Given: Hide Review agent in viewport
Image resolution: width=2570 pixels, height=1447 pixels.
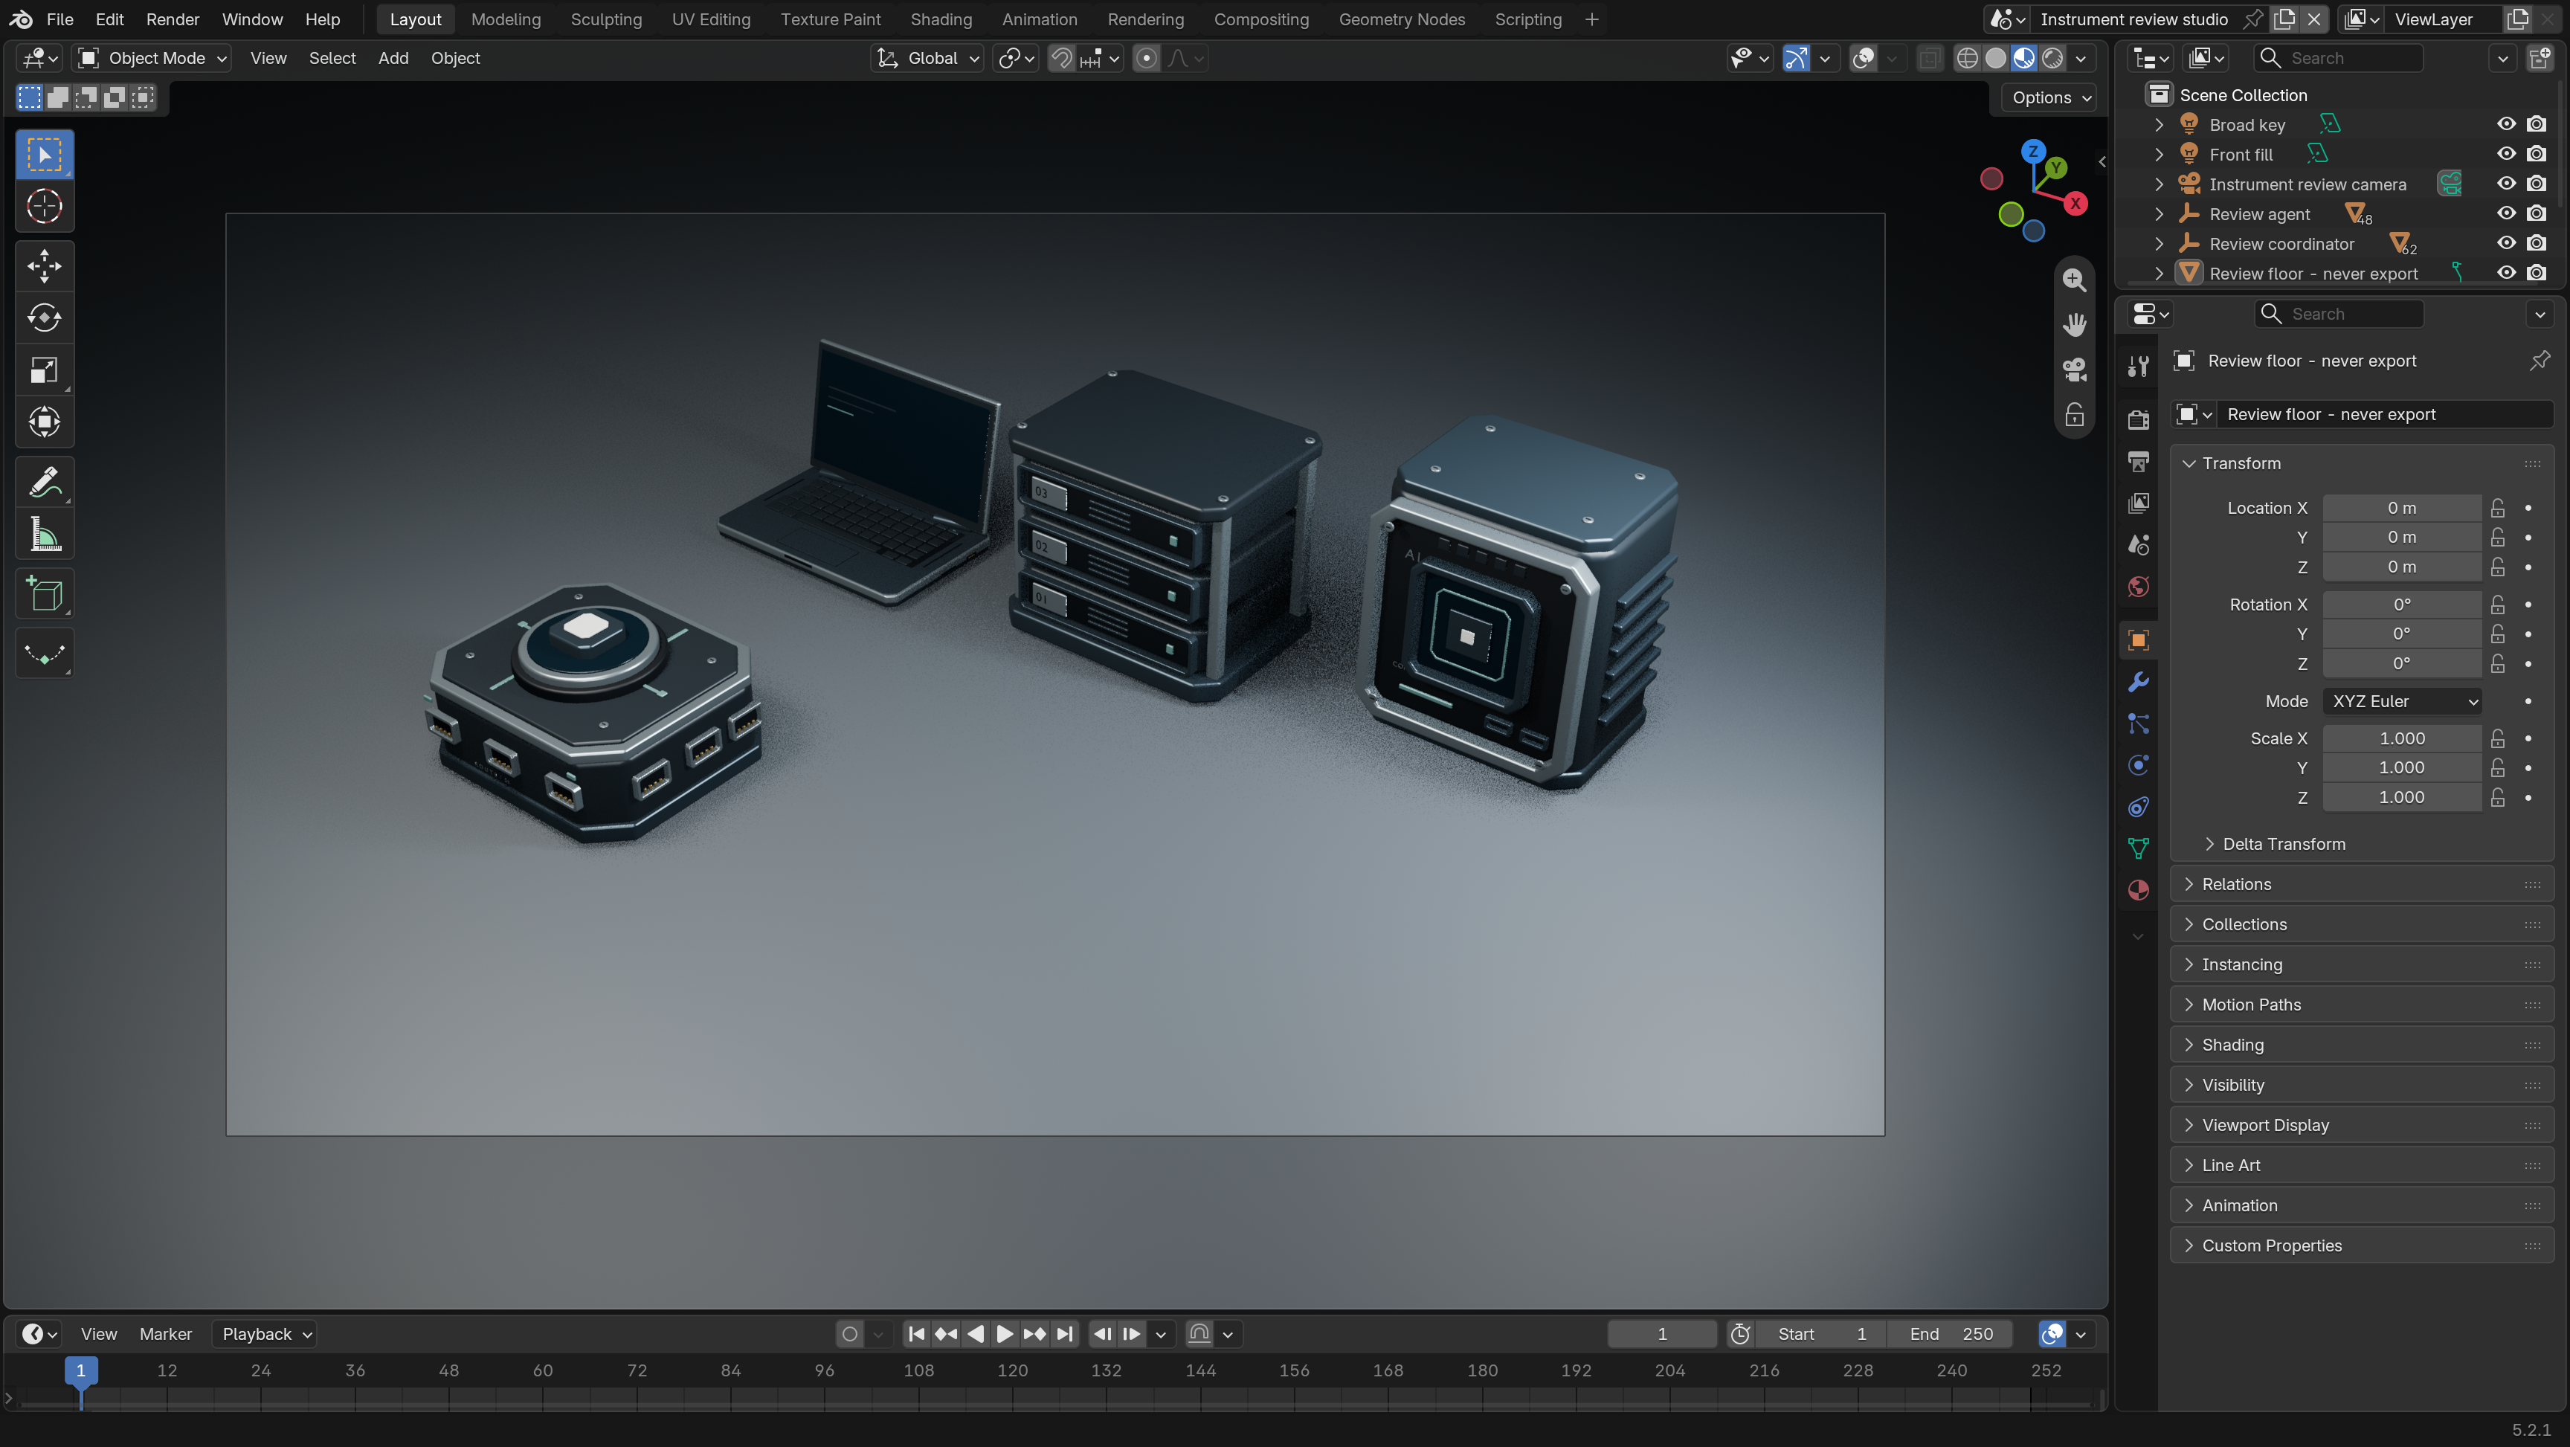Looking at the screenshot, I should coord(2506,213).
